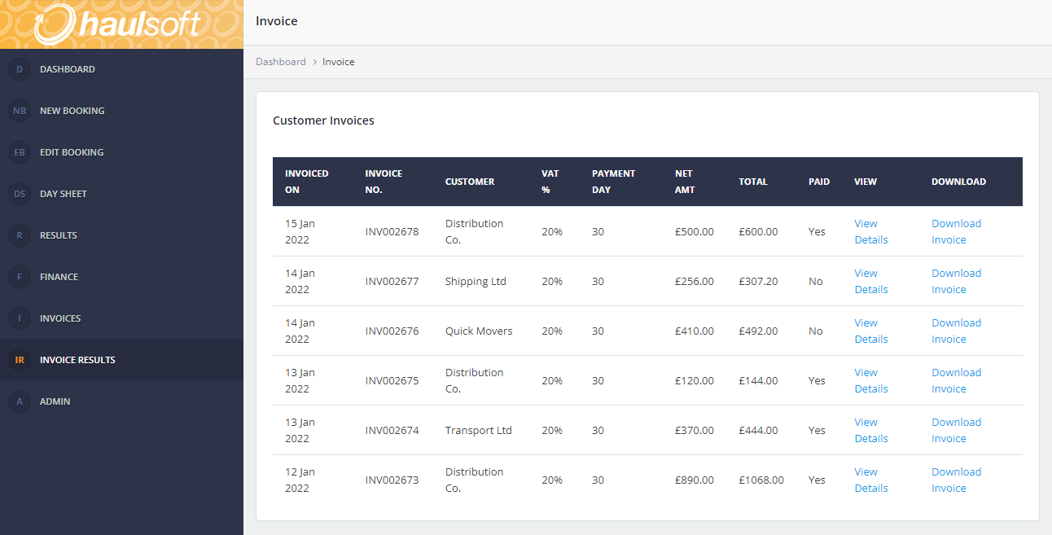This screenshot has width=1052, height=535.
Task: View details for invoice INV002676
Action: [871, 331]
